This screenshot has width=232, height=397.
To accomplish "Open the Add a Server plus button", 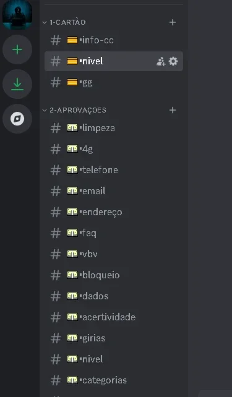I will click(17, 49).
